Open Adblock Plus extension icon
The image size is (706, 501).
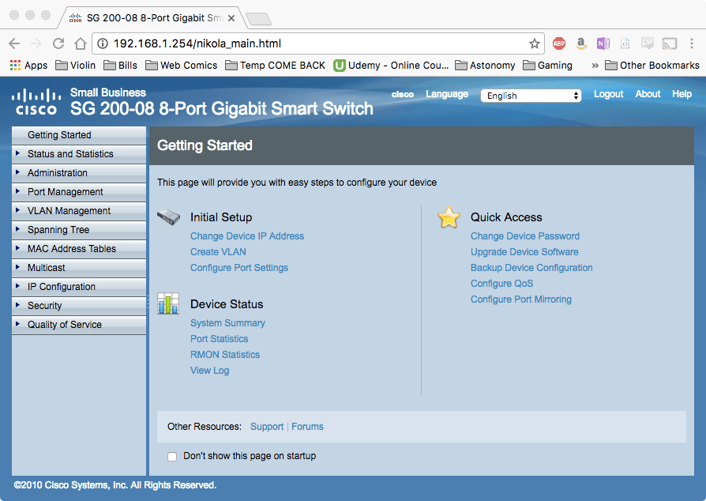click(559, 43)
